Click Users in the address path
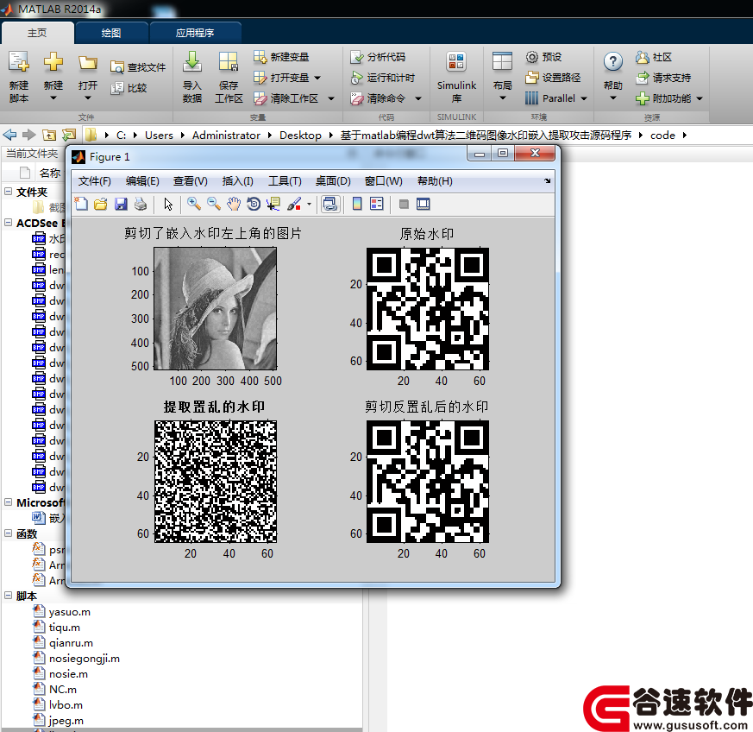Viewport: 753px width, 732px height. click(159, 135)
